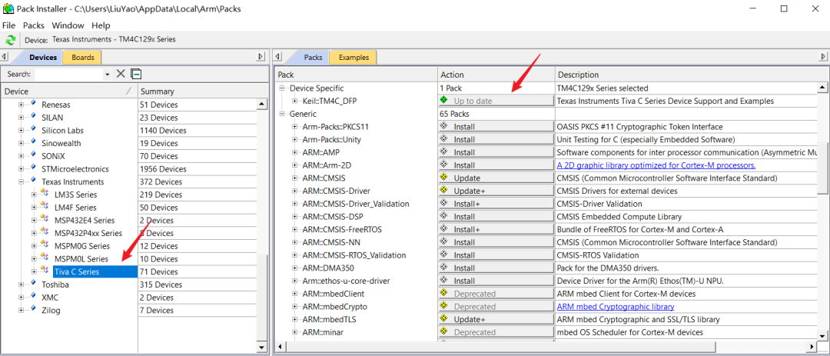Image resolution: width=830 pixels, height=356 pixels.
Task: Click right pane's tab scroll-right arrow
Action: click(823, 57)
